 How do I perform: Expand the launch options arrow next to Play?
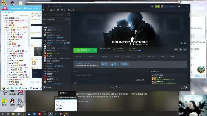point(95,50)
